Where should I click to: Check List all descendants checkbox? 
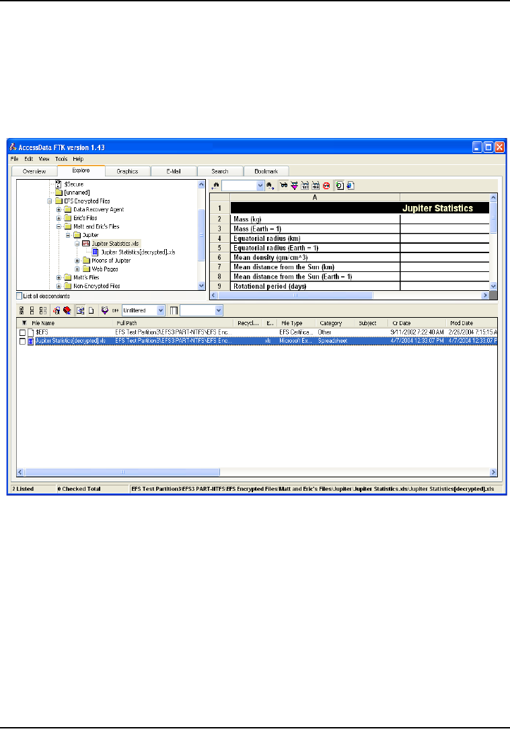pyautogui.click(x=20, y=296)
